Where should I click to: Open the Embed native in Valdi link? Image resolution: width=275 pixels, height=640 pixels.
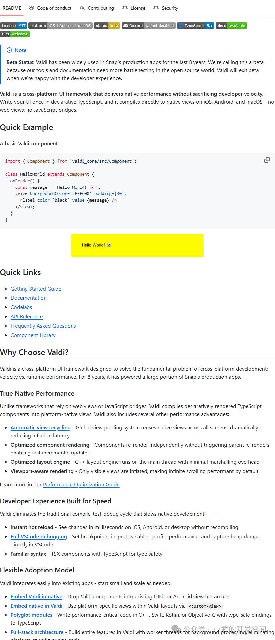tap(36, 606)
